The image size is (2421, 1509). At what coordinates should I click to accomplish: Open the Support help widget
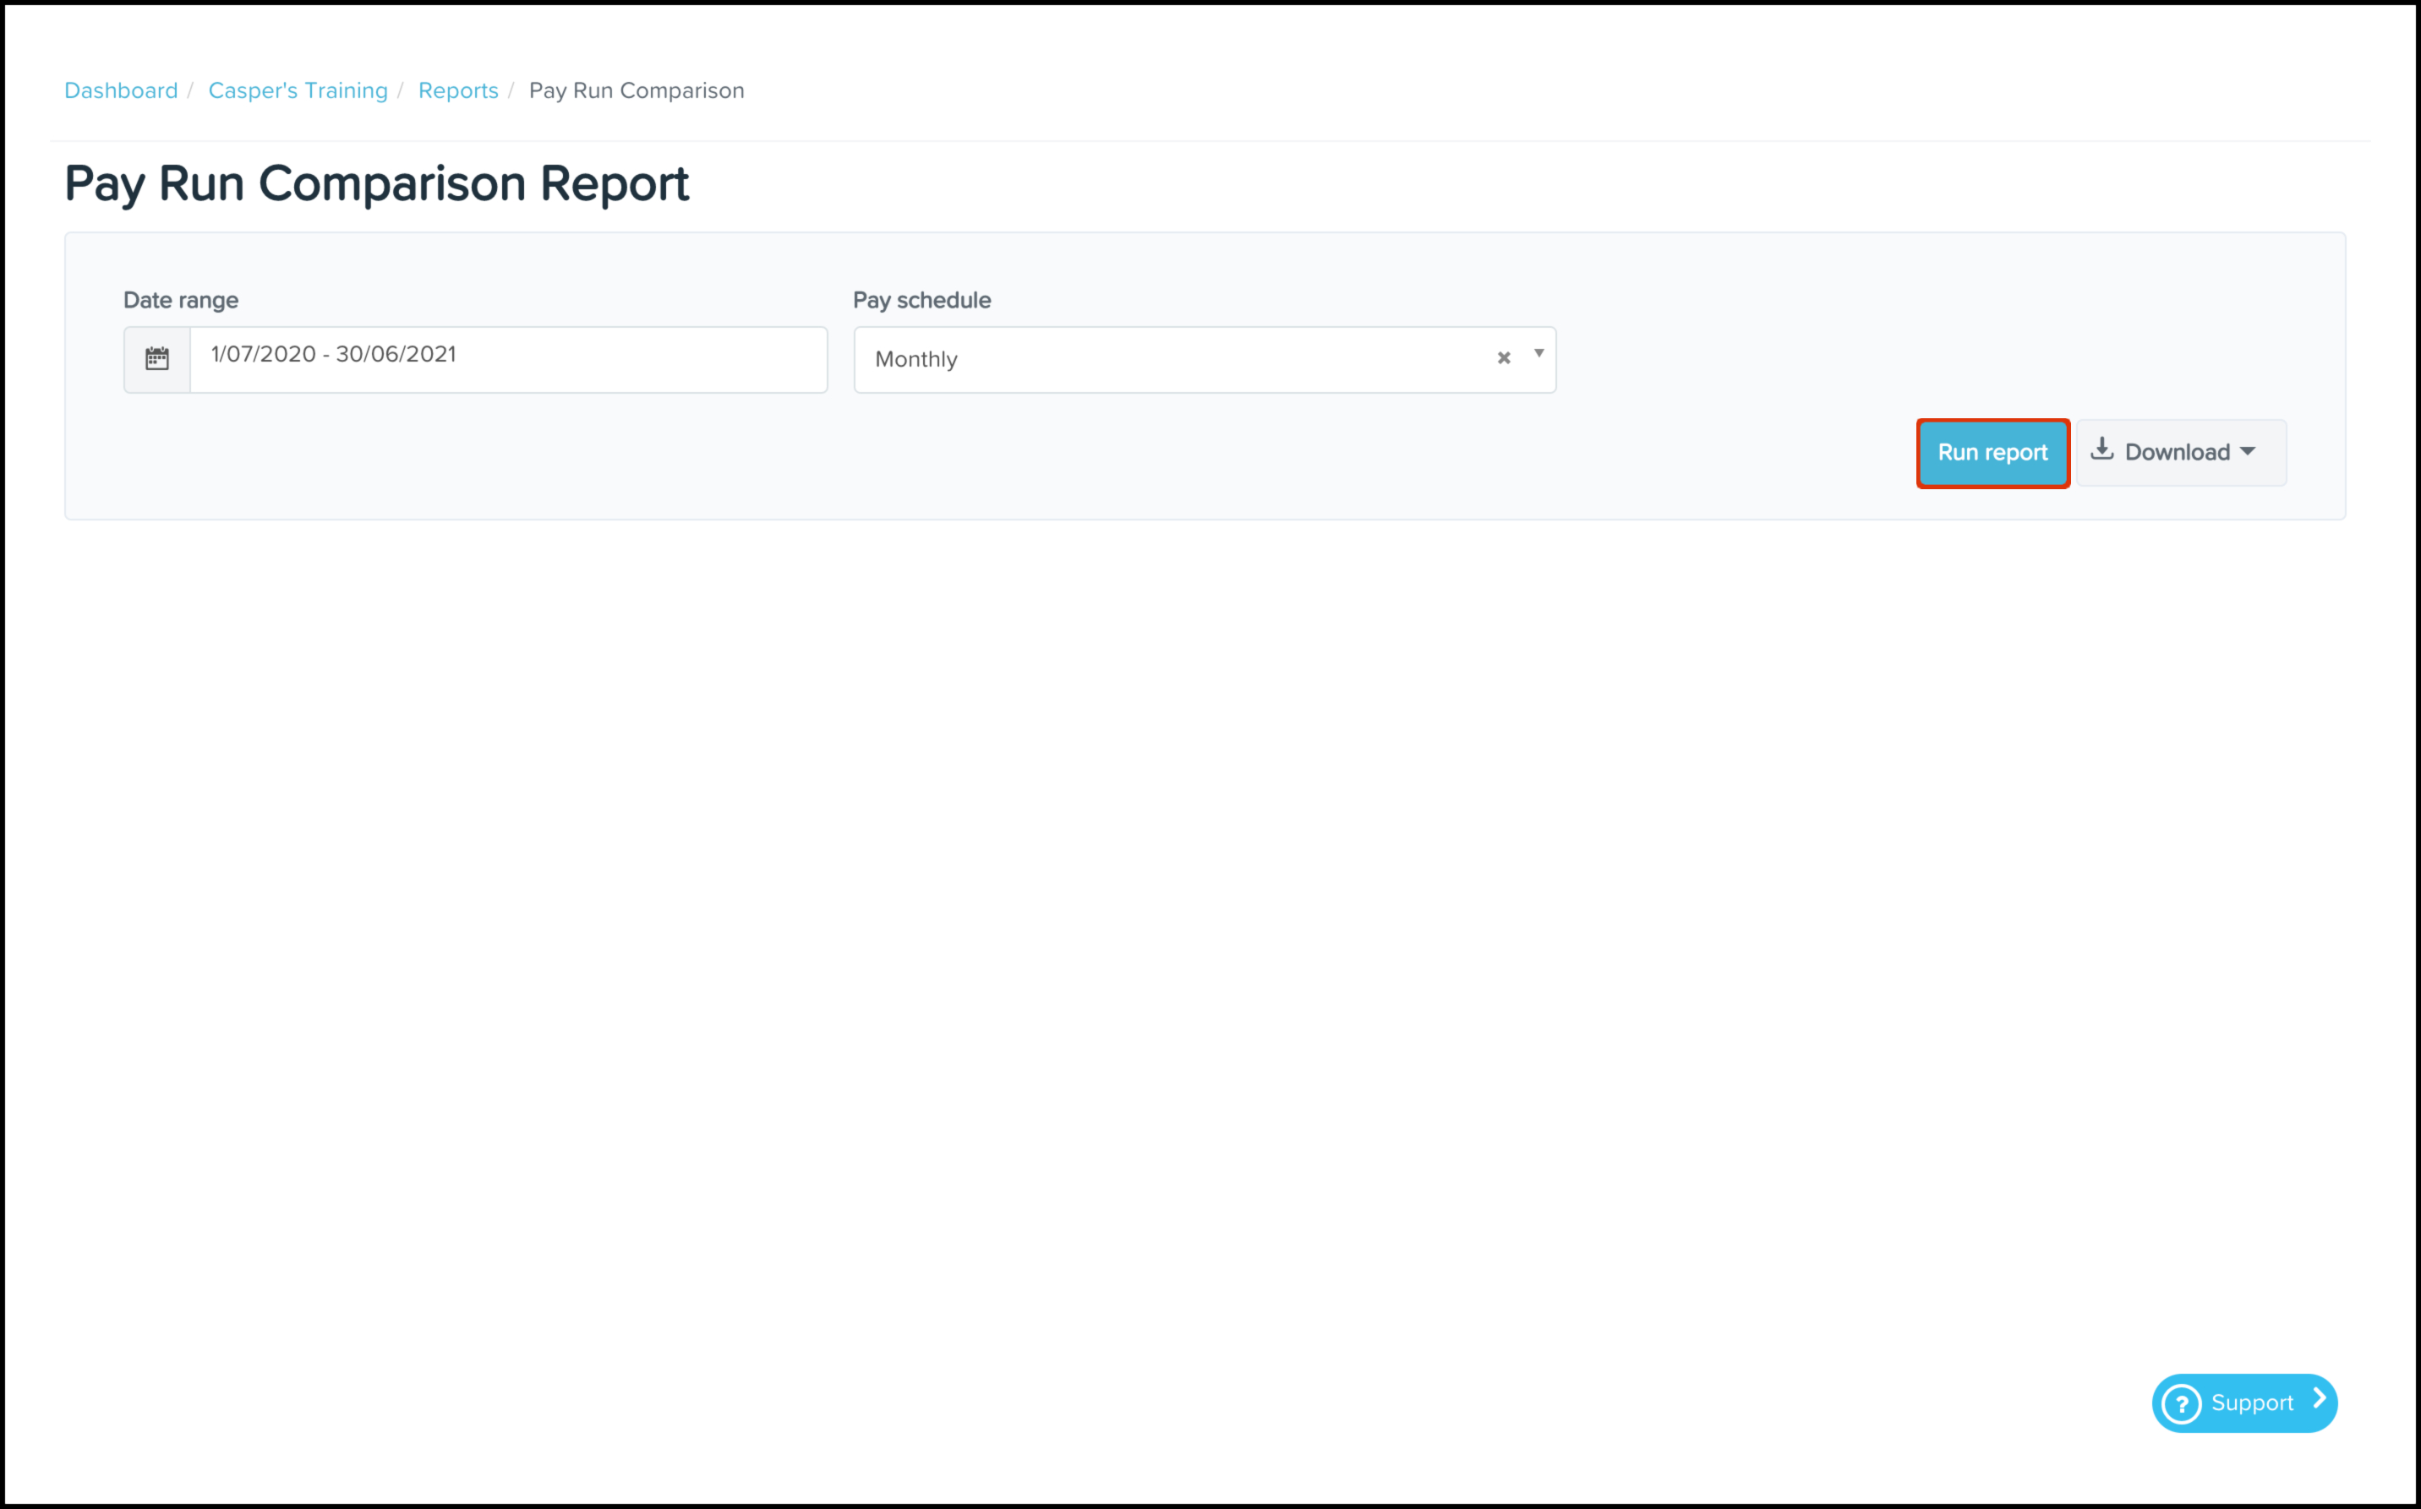click(2250, 1403)
